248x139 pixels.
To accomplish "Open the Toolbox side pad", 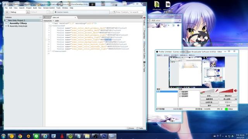I will tap(144, 21).
